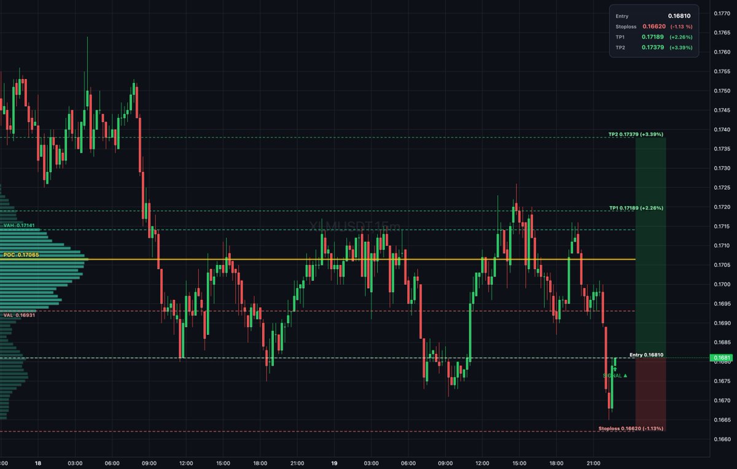The height and width of the screenshot is (469, 737).
Task: Click the Entry 0.1681 price tag
Action: [x=720, y=356]
